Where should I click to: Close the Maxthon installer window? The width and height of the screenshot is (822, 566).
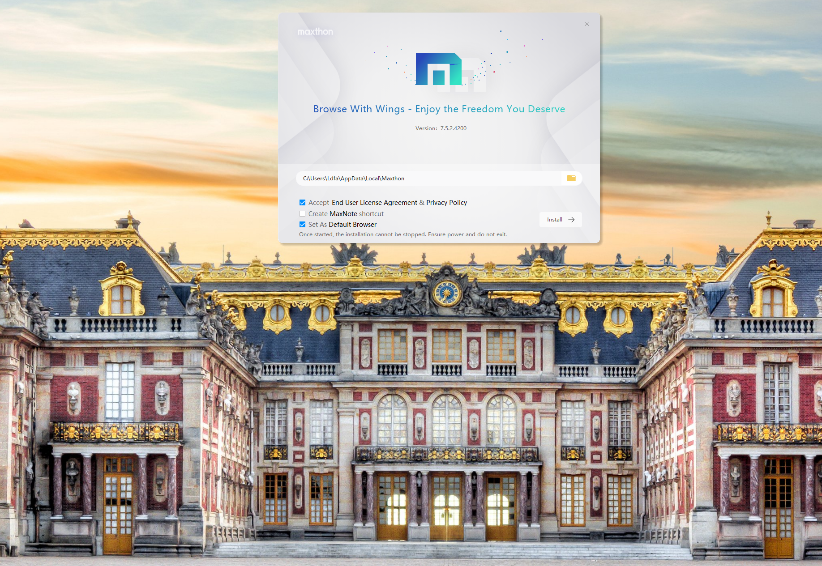(587, 24)
